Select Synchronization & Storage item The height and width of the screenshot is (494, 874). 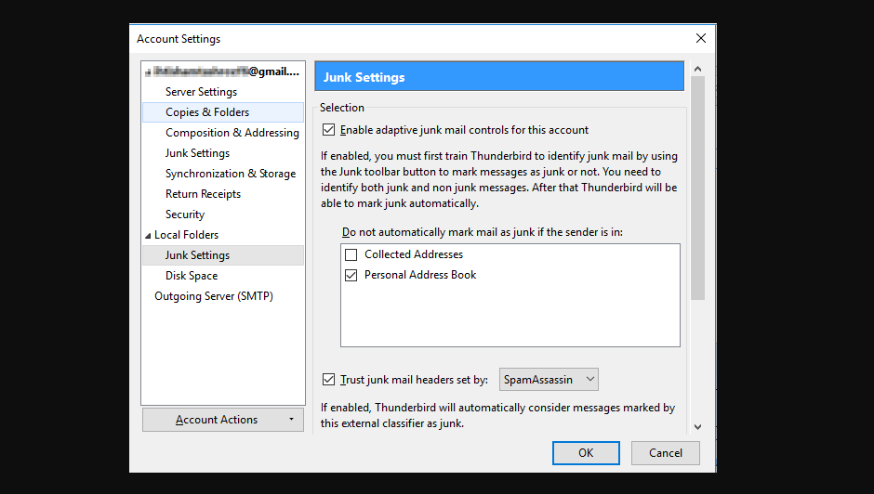pos(230,174)
